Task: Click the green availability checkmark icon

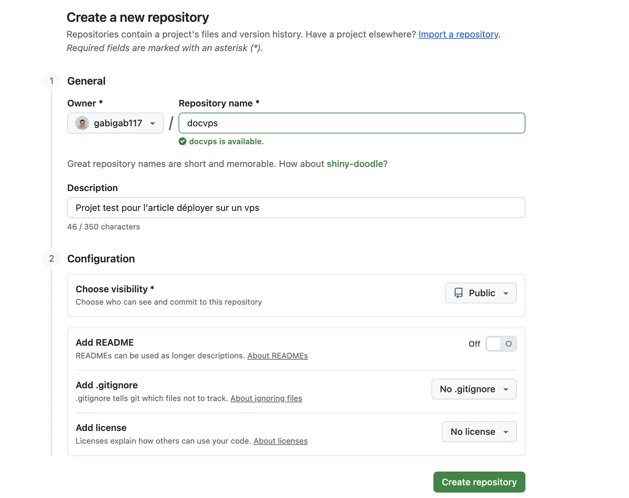Action: 182,141
